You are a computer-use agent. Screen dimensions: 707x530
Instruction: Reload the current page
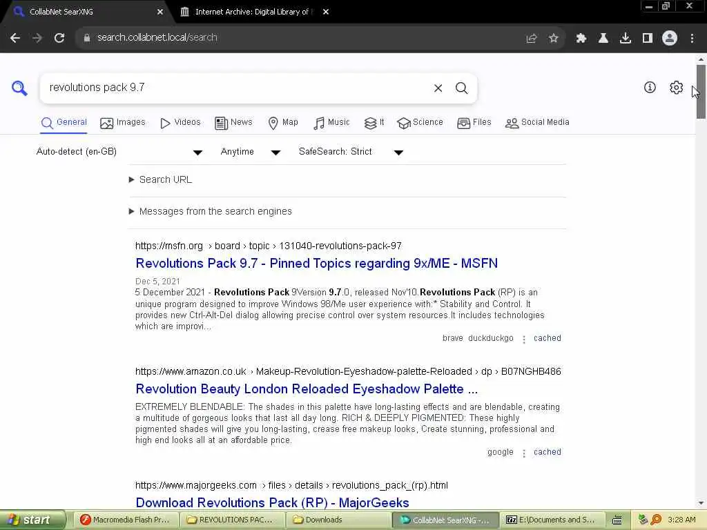tap(59, 38)
